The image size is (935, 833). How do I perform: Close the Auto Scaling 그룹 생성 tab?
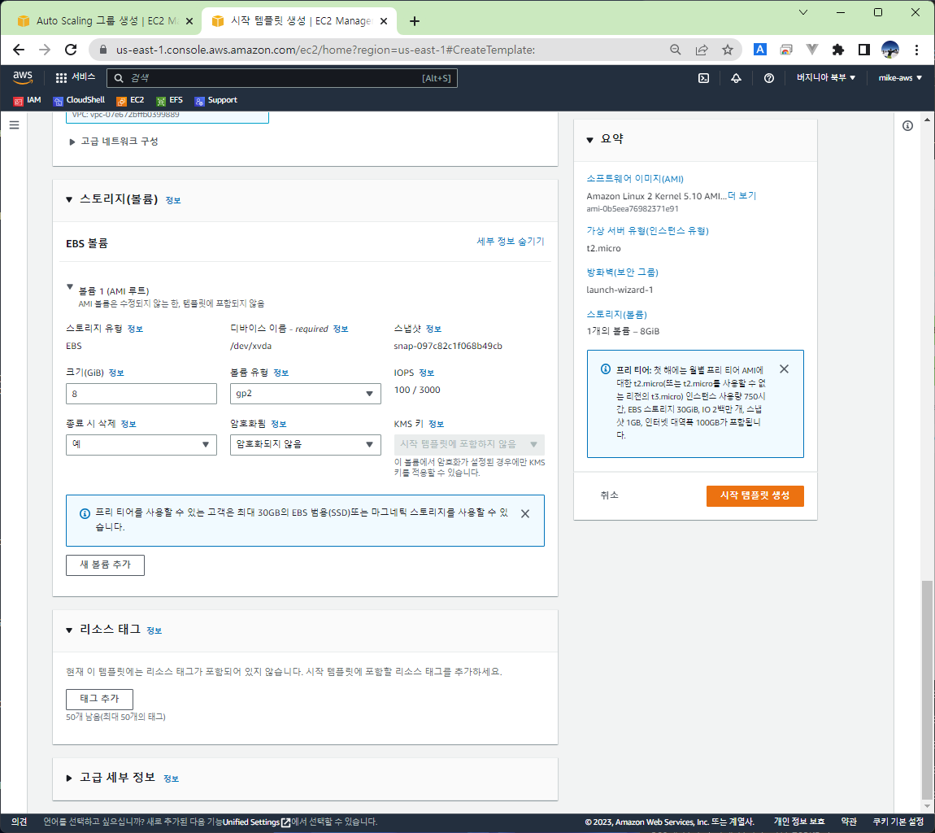pos(189,21)
